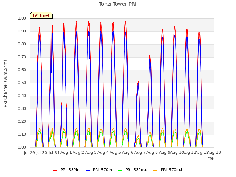Viewport: 236px width, 177px height.
Task: Click the orange PRI_570out legend swatch
Action: [x=156, y=170]
